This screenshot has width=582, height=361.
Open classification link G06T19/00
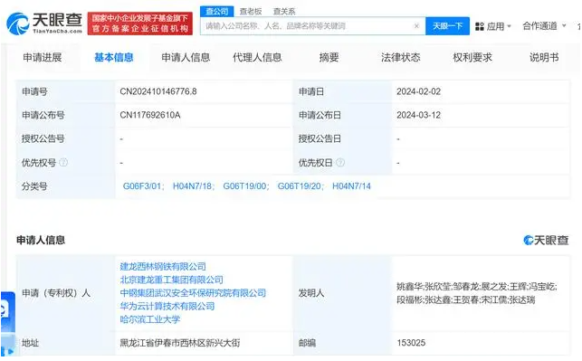[245, 186]
